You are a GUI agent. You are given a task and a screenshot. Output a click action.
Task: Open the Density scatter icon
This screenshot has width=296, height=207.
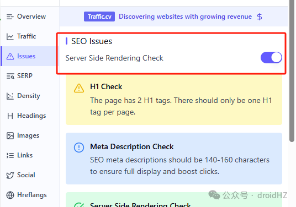(x=10, y=96)
